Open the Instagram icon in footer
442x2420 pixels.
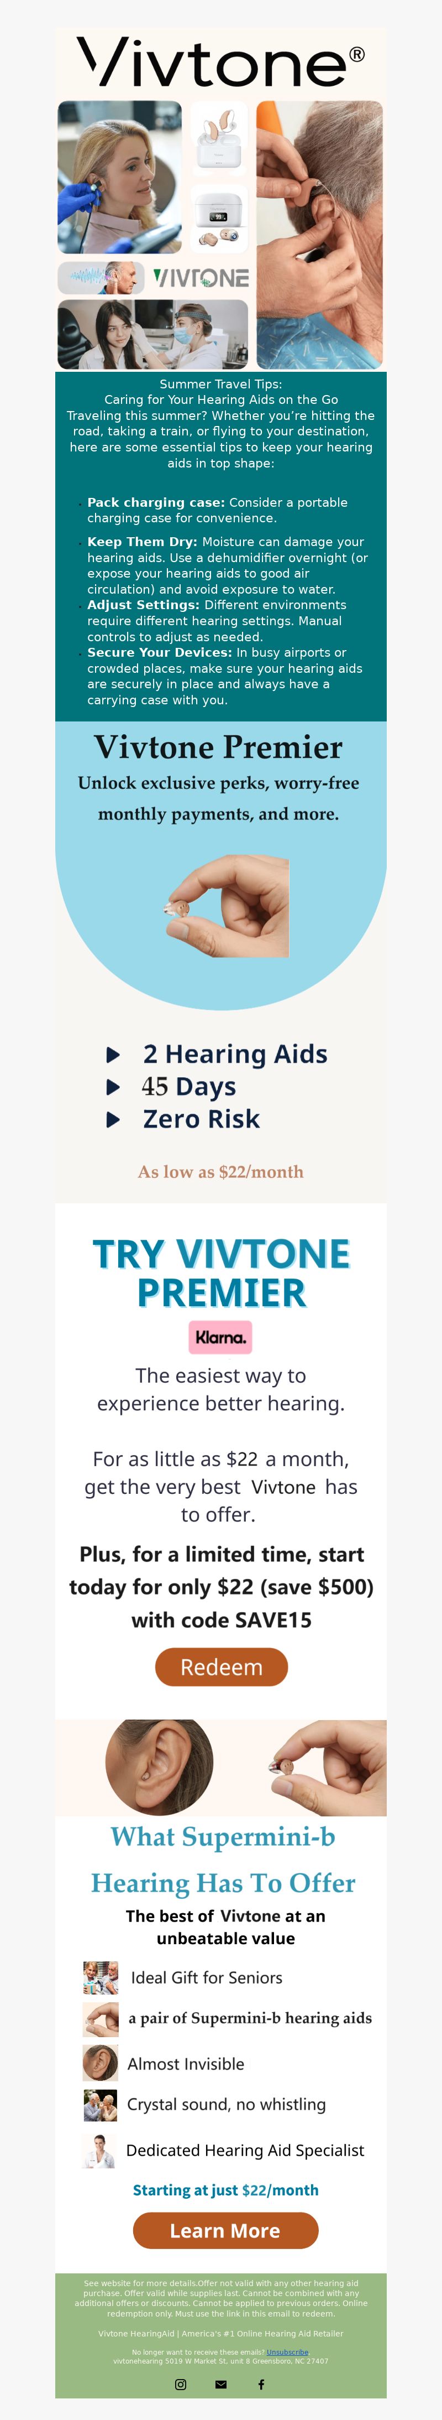(180, 2384)
